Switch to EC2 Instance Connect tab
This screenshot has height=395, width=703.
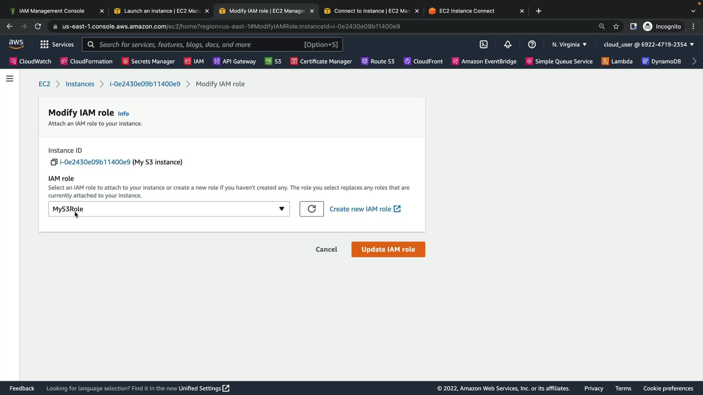pos(466,11)
